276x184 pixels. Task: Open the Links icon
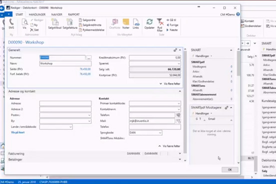(x=136, y=24)
